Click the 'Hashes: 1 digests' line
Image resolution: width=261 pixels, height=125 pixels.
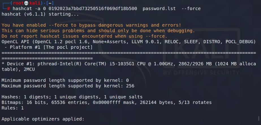(x=72, y=97)
